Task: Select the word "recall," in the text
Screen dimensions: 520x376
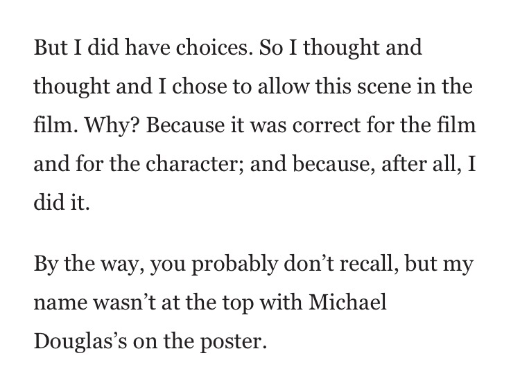Action: pyautogui.click(x=369, y=265)
